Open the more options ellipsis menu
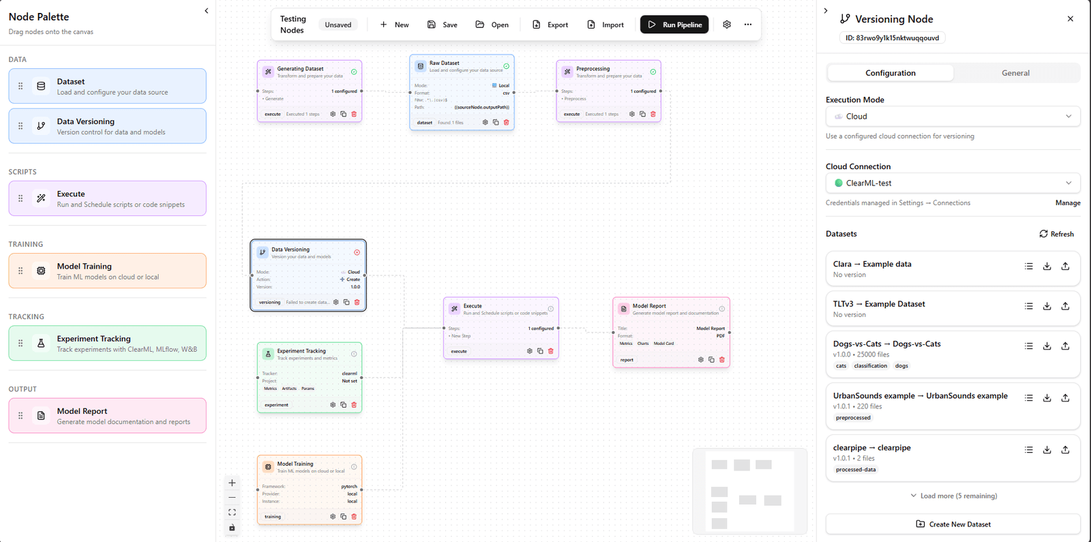The height and width of the screenshot is (542, 1091). pos(748,25)
